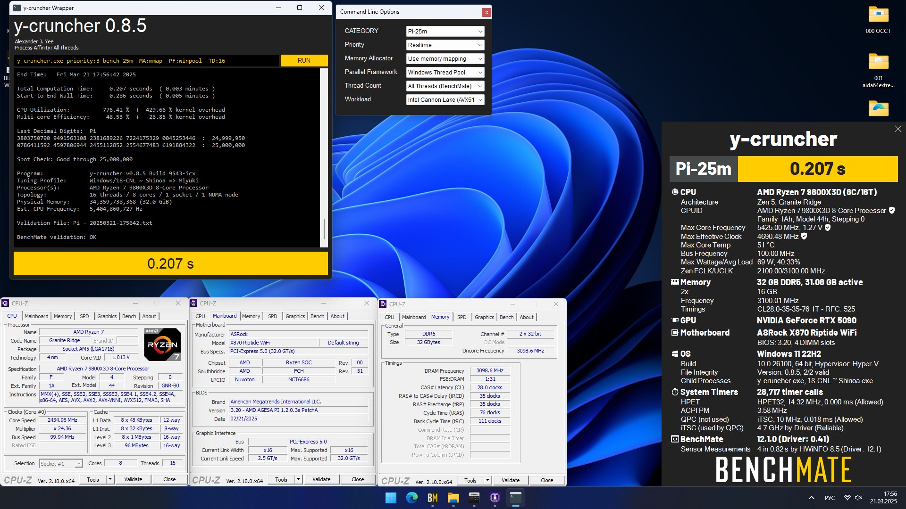Open the 001 aida64extreme desktop folder

(878, 71)
